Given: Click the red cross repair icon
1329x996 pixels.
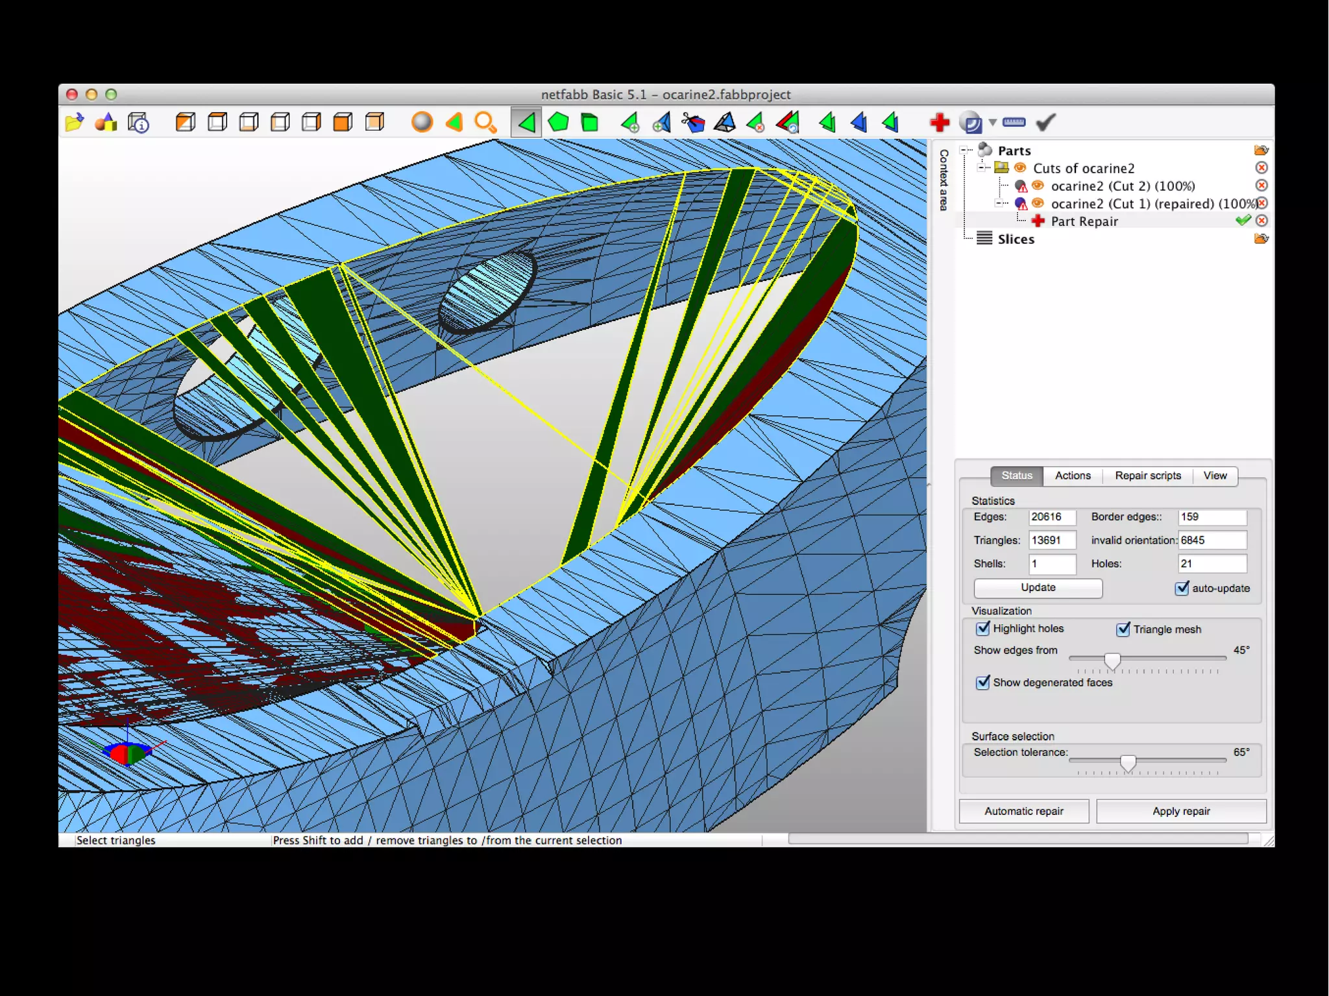Looking at the screenshot, I should pyautogui.click(x=939, y=122).
